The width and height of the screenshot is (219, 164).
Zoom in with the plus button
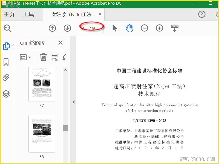[160, 28]
